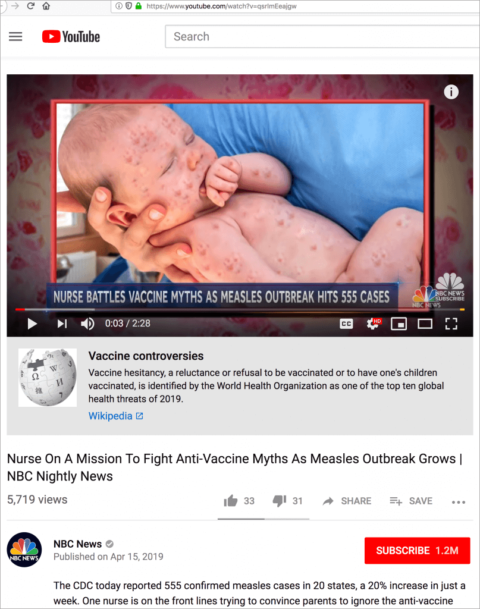Open the YouTube hamburger guide menu
Image resolution: width=480 pixels, height=609 pixels.
[x=15, y=37]
